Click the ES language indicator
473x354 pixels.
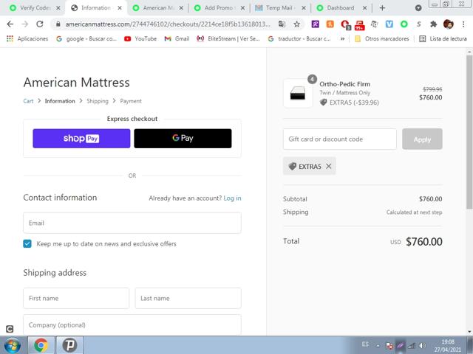(365, 344)
